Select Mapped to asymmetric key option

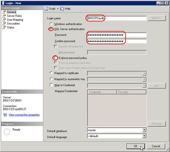[x=51, y=79]
